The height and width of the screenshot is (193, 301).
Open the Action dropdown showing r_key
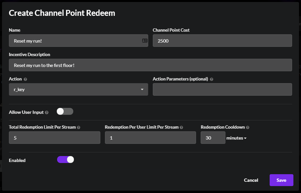[x=78, y=89]
